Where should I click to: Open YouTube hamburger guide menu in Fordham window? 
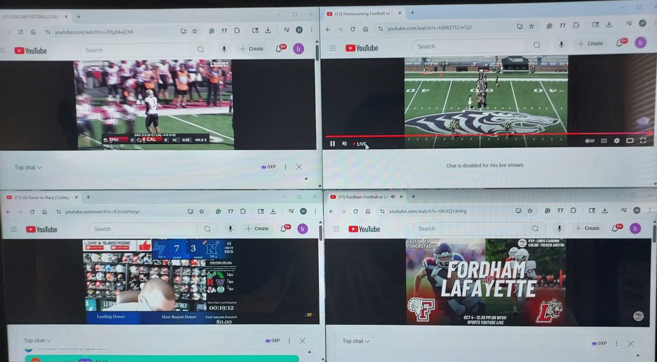pos(336,229)
